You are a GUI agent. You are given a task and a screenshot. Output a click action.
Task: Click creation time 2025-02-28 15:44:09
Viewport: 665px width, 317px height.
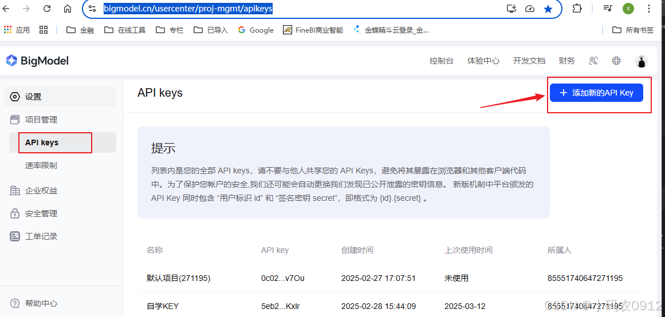pyautogui.click(x=378, y=306)
